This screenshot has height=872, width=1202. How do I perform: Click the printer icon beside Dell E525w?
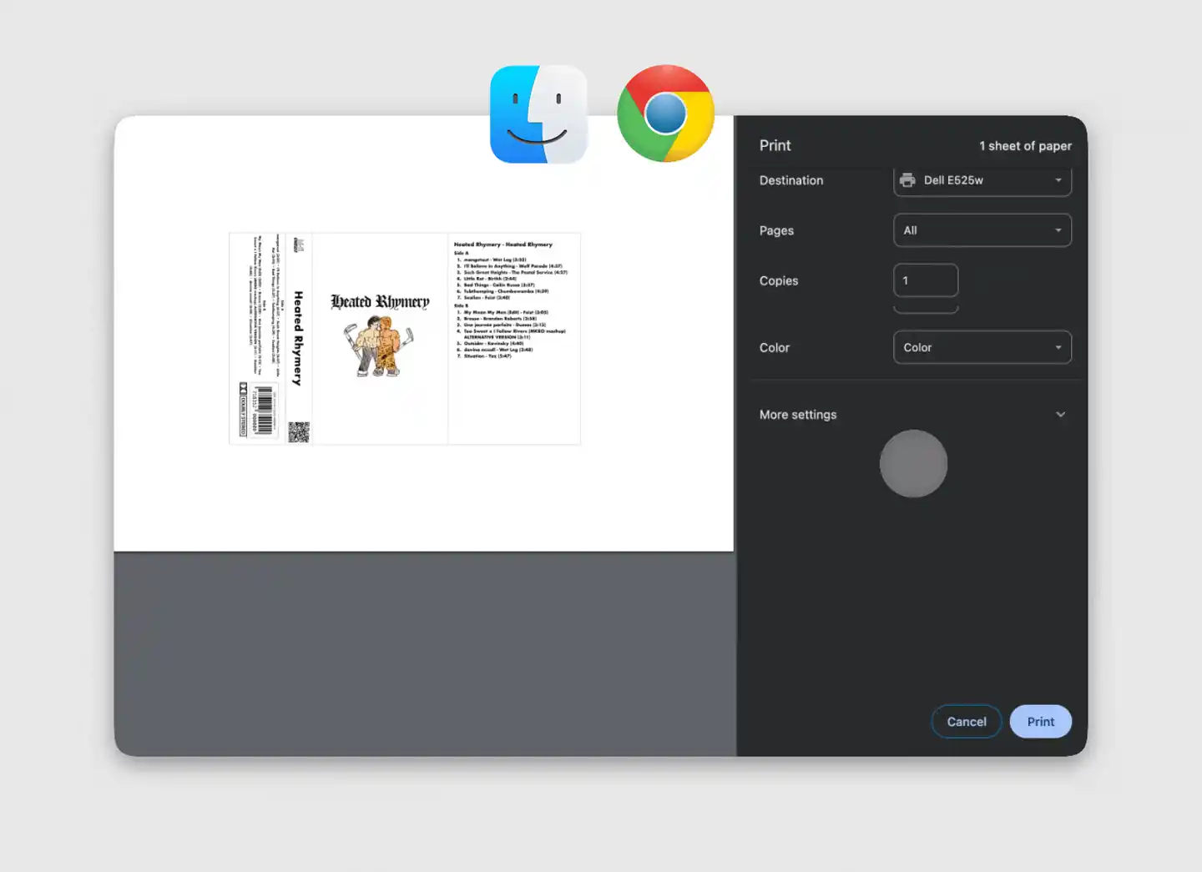[907, 180]
